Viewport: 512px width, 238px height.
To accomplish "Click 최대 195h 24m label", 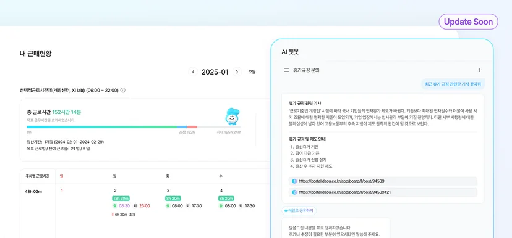I will click(x=229, y=133).
